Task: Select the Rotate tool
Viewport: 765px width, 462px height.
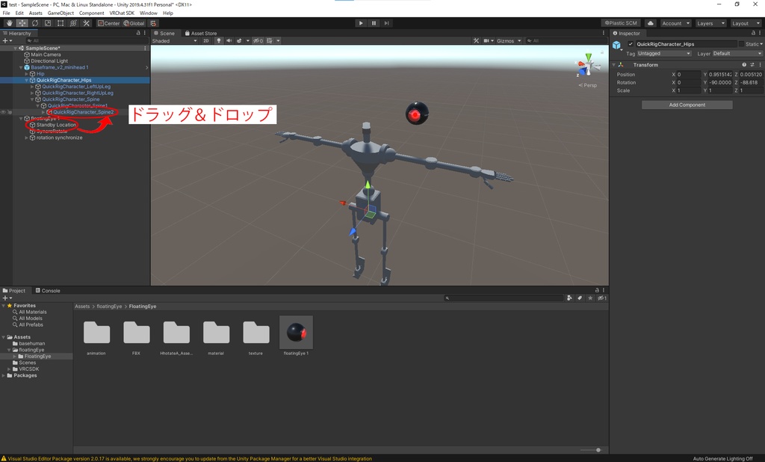Action: (35, 22)
